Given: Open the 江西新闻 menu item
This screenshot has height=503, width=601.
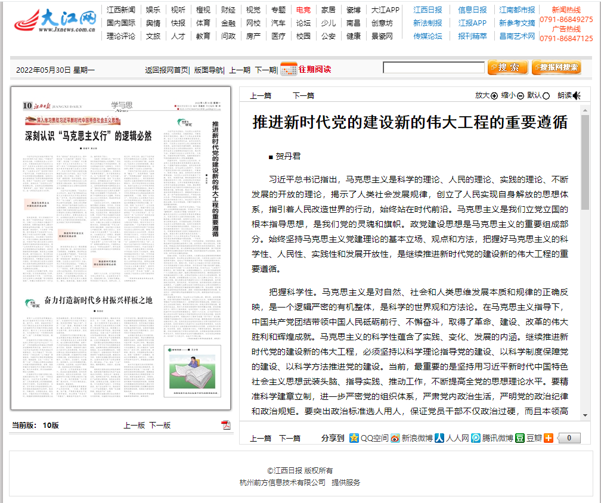Looking at the screenshot, I should pos(121,10).
